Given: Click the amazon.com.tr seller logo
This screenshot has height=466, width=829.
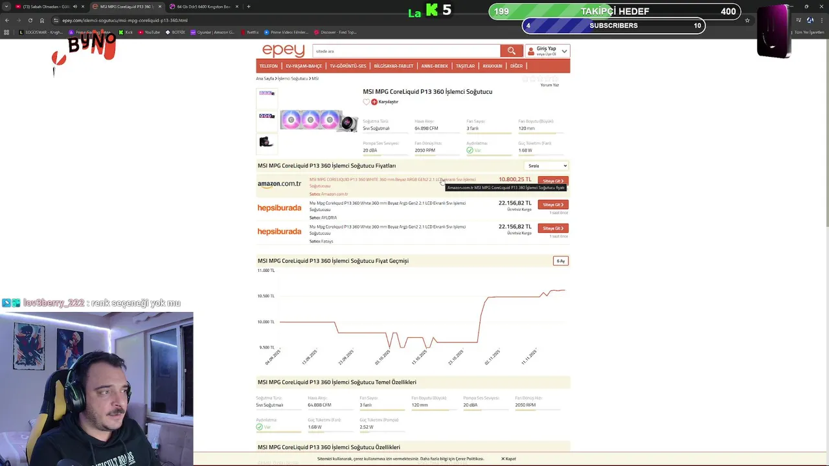Looking at the screenshot, I should coord(279,184).
